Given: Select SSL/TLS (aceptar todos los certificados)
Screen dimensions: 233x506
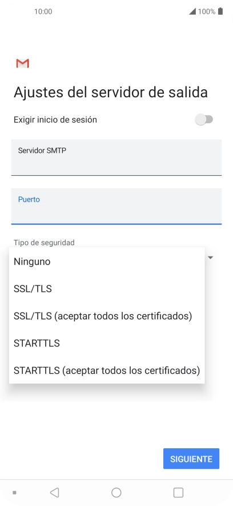Looking at the screenshot, I should click(x=107, y=316).
